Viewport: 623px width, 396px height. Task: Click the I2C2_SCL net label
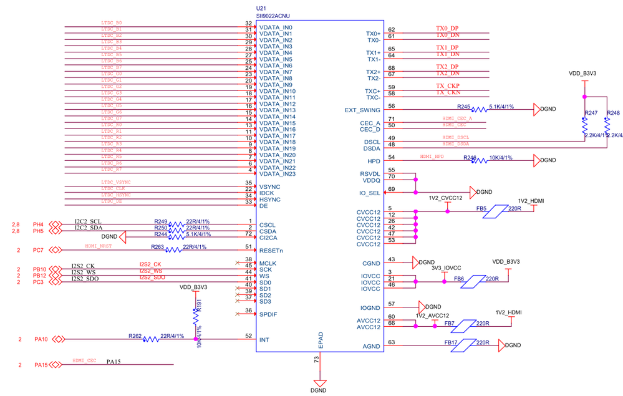click(88, 221)
